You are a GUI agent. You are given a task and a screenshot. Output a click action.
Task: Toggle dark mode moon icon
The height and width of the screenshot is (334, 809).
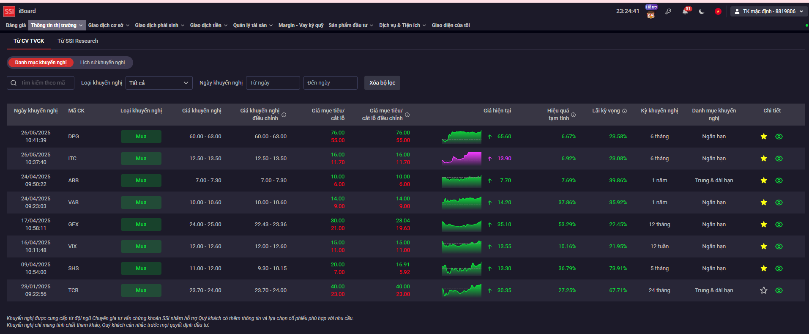tap(702, 11)
